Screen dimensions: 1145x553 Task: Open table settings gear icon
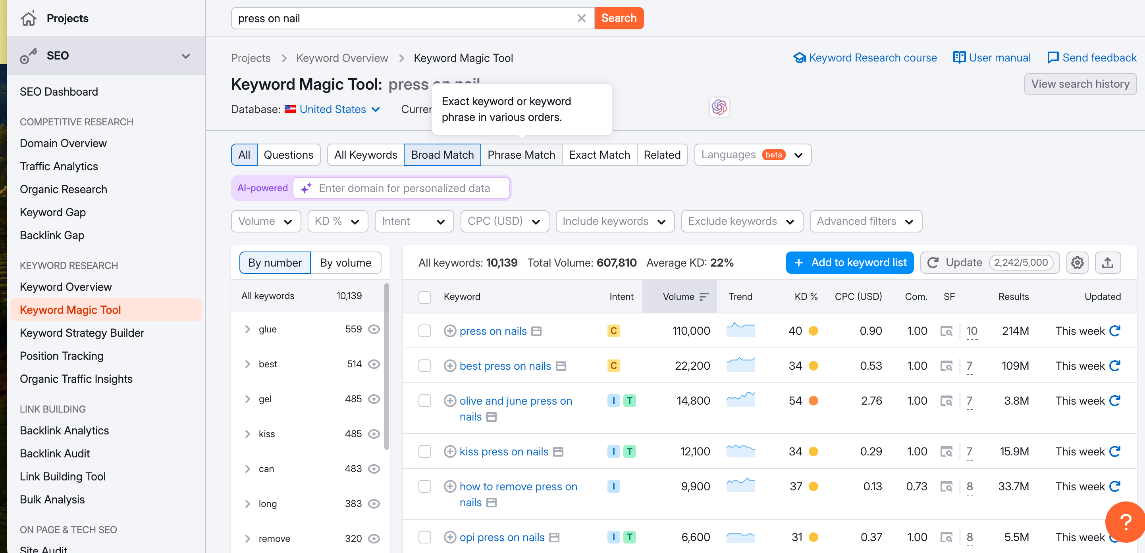[1077, 263]
